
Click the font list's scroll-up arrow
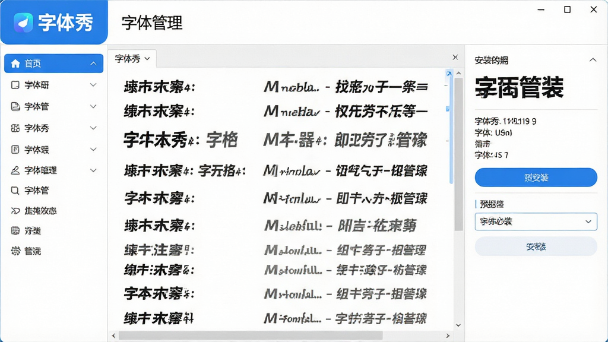pyautogui.click(x=459, y=73)
